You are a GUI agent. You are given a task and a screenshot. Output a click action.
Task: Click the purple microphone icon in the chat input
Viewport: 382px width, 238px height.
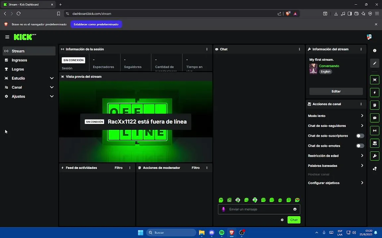point(223,209)
